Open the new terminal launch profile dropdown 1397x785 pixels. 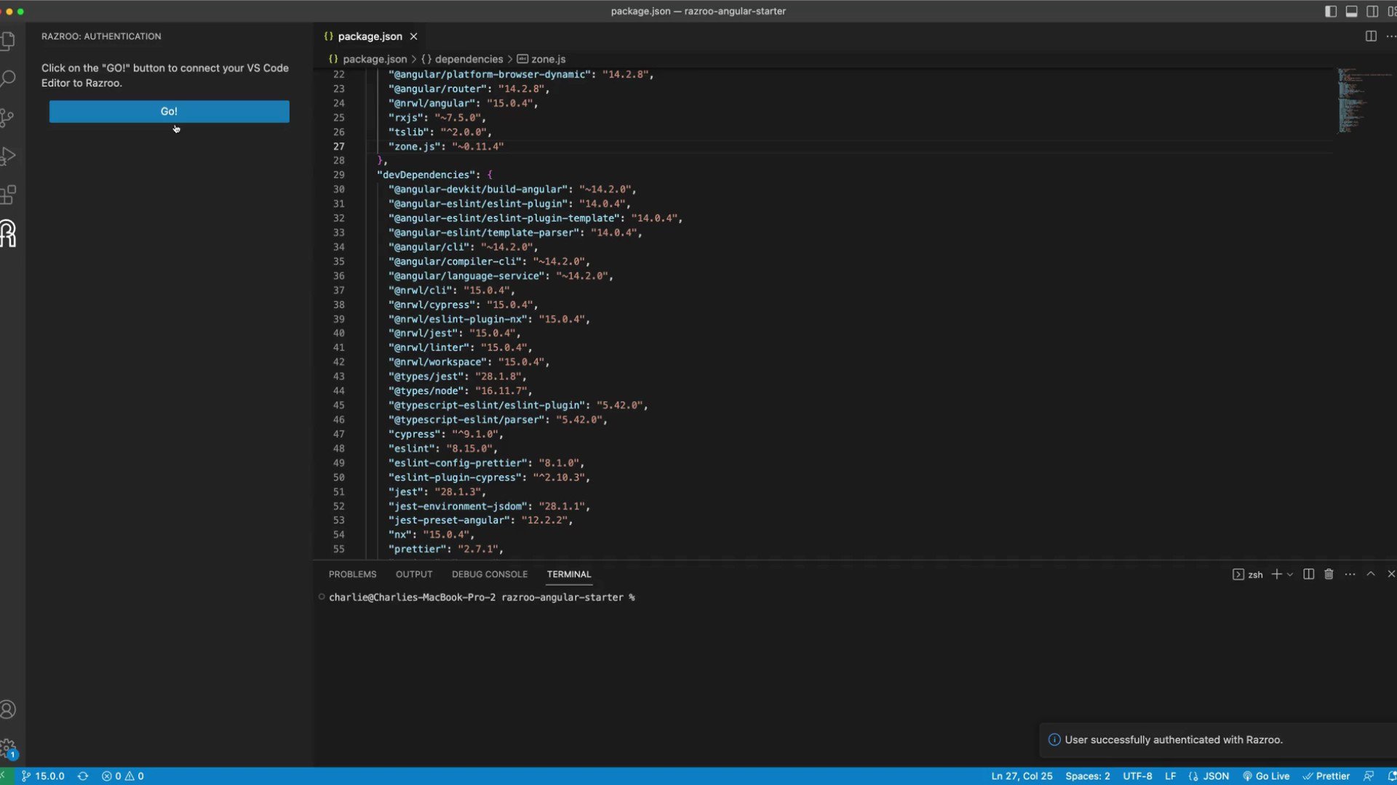(1290, 574)
